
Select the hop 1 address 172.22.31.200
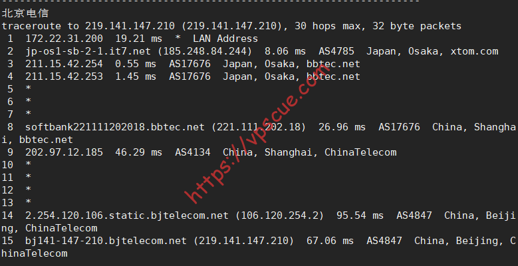(64, 39)
